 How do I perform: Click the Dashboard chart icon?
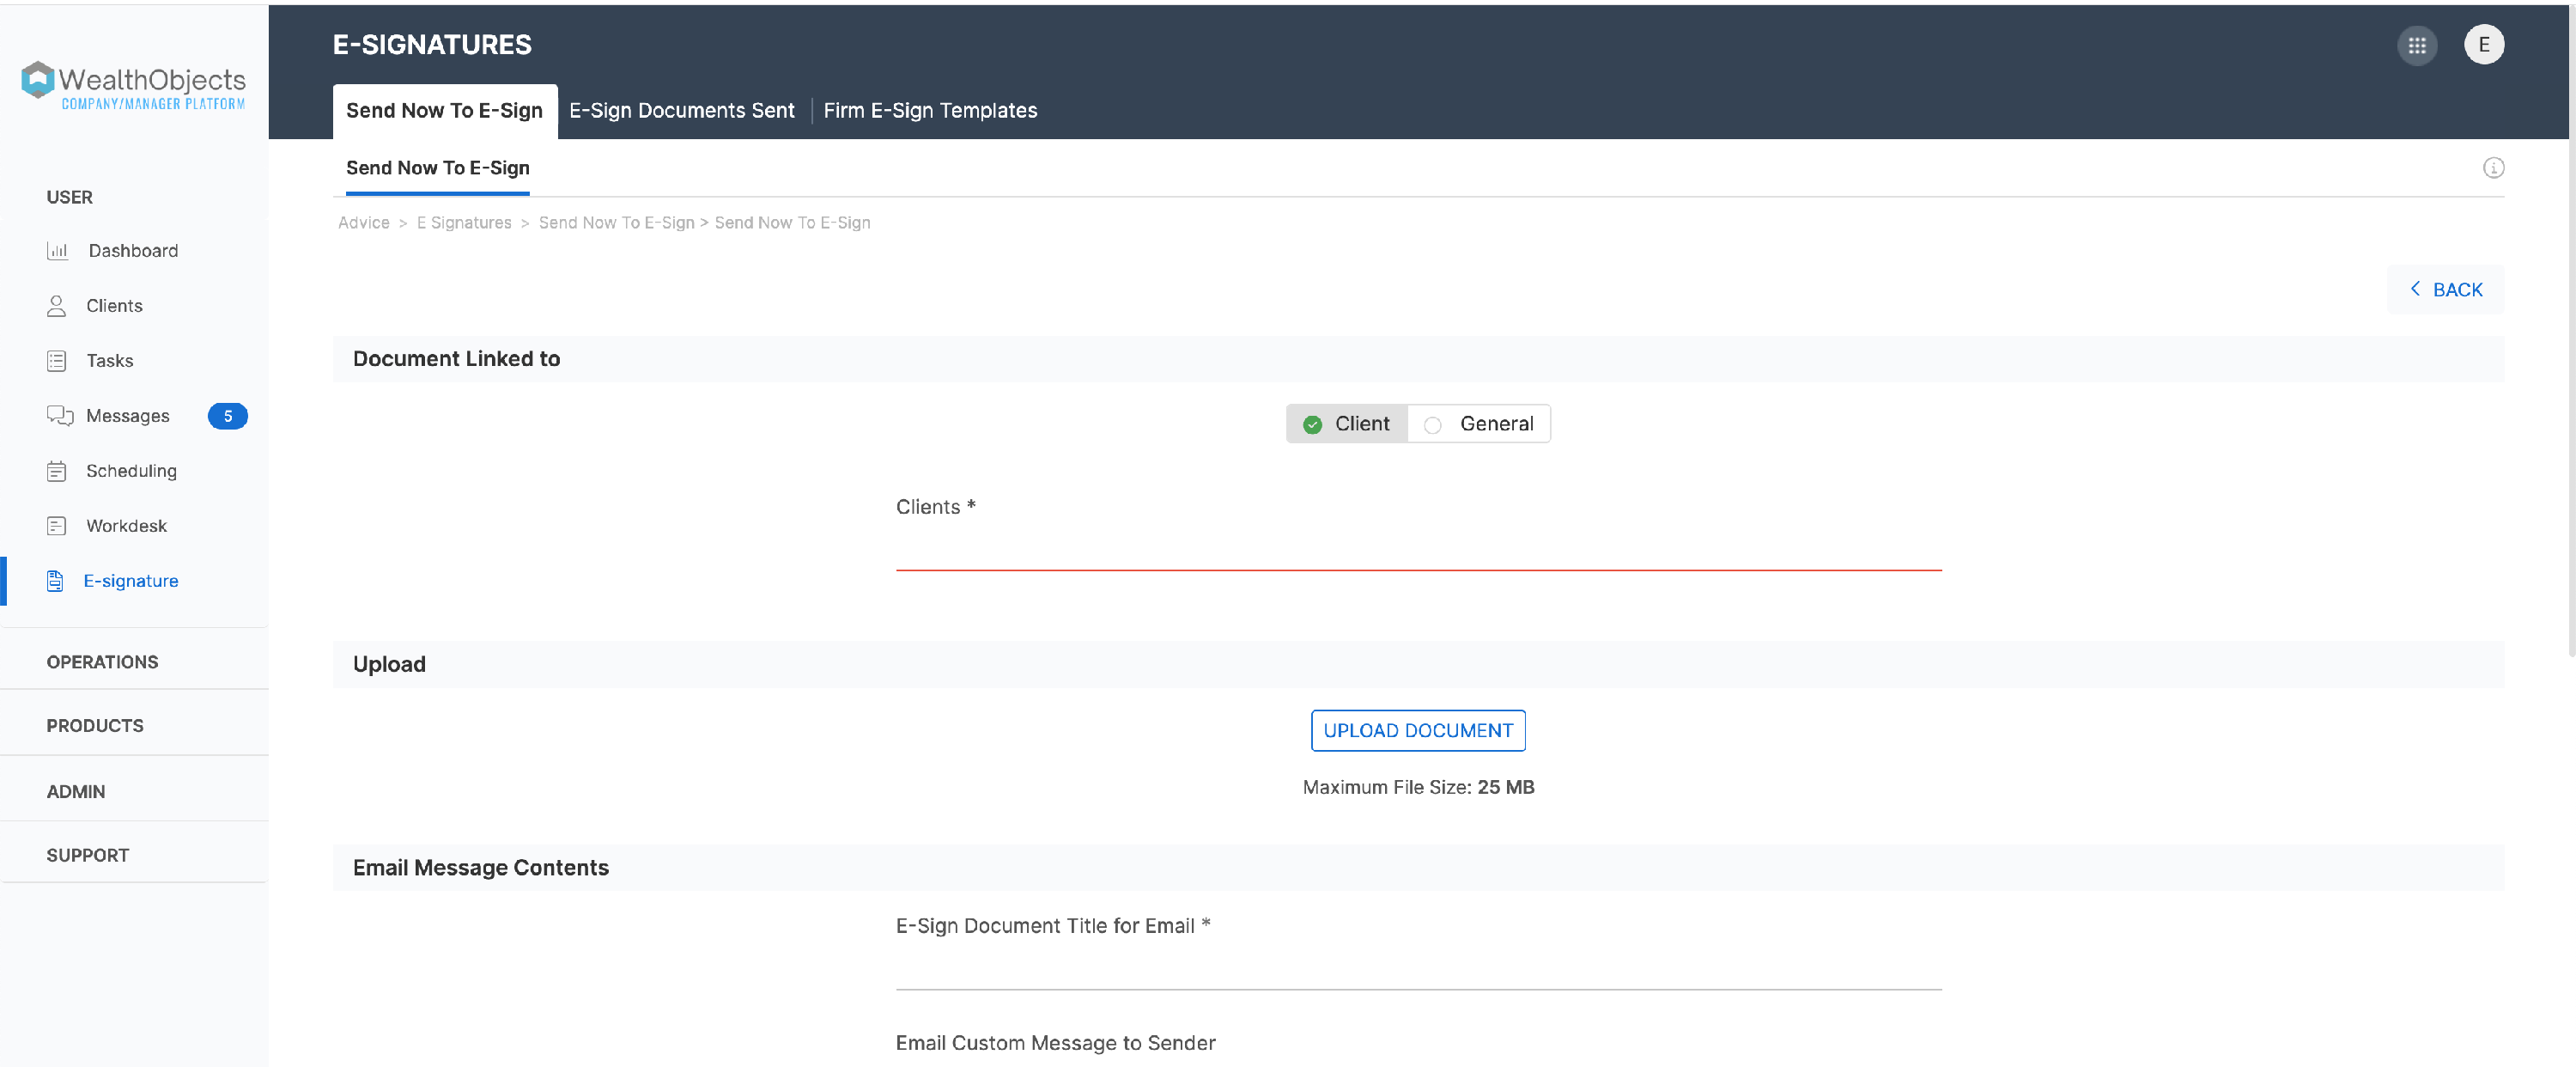point(57,251)
